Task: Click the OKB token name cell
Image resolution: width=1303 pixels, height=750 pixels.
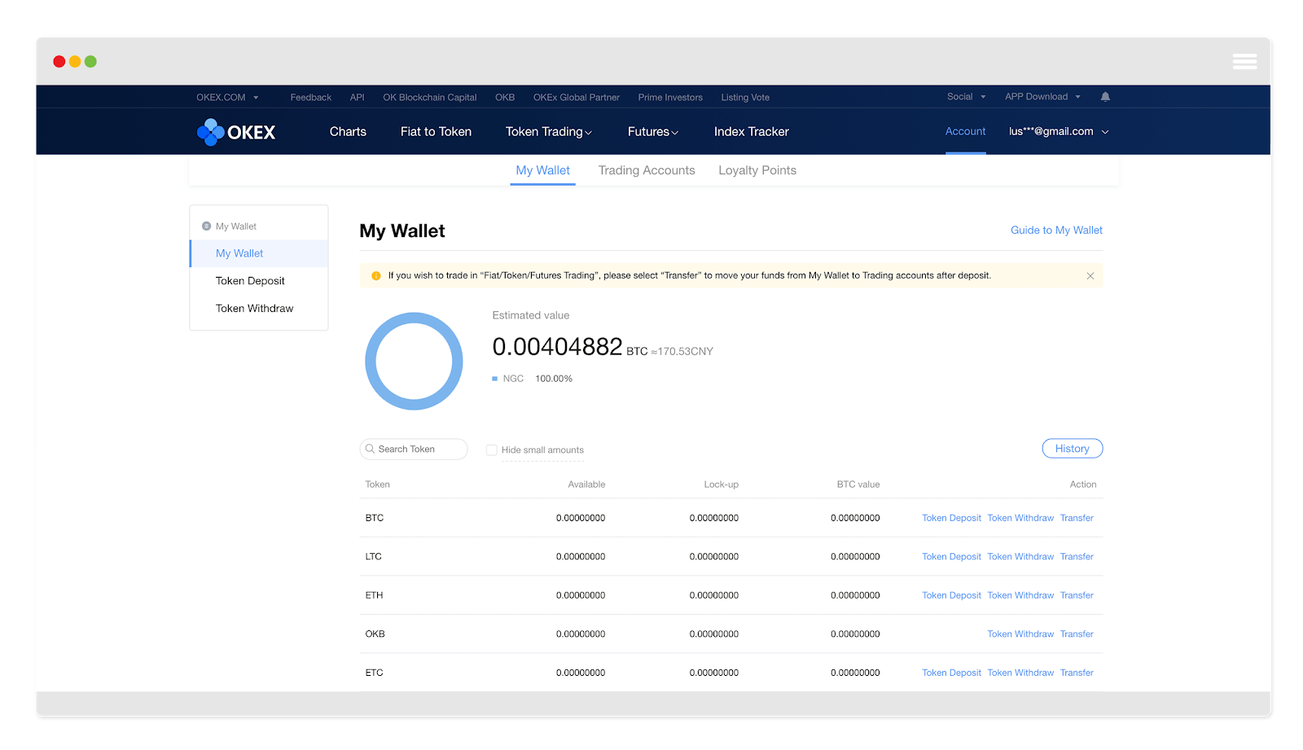Action: coord(375,634)
